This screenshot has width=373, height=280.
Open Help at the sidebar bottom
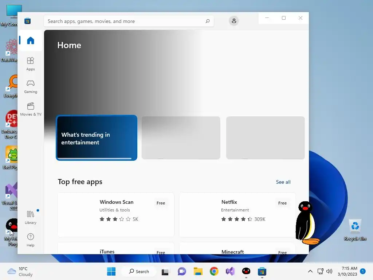[x=31, y=240]
